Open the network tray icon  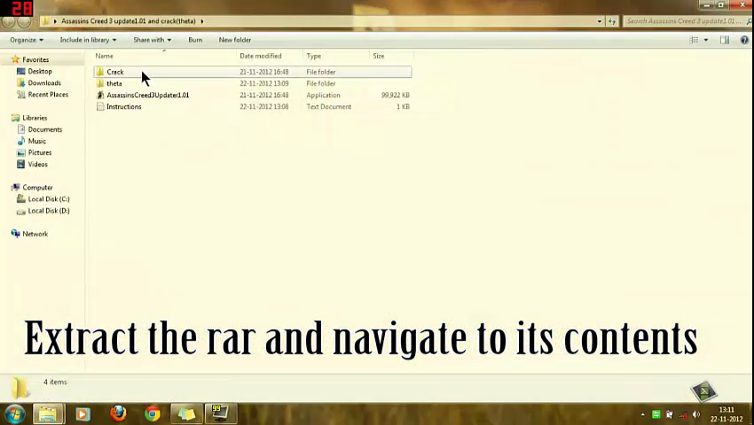tap(683, 414)
